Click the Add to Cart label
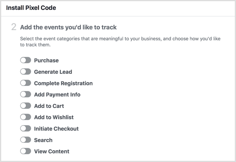 click(49, 106)
